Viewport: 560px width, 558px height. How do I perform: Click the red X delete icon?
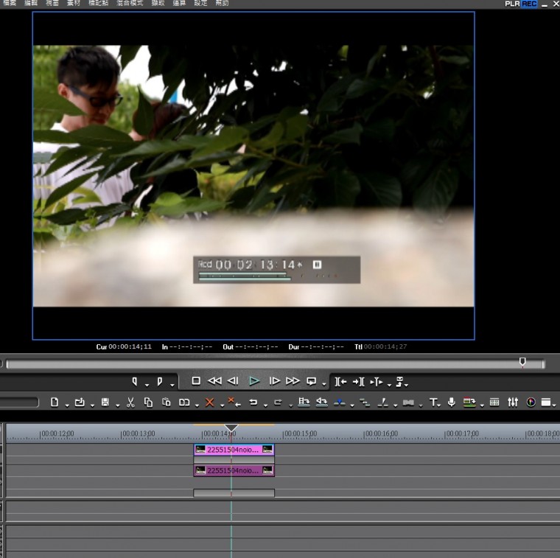[x=209, y=402]
